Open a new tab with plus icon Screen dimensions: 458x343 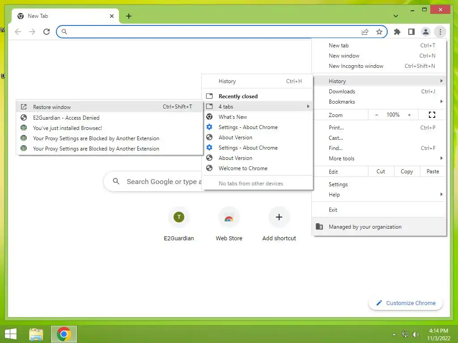(129, 16)
